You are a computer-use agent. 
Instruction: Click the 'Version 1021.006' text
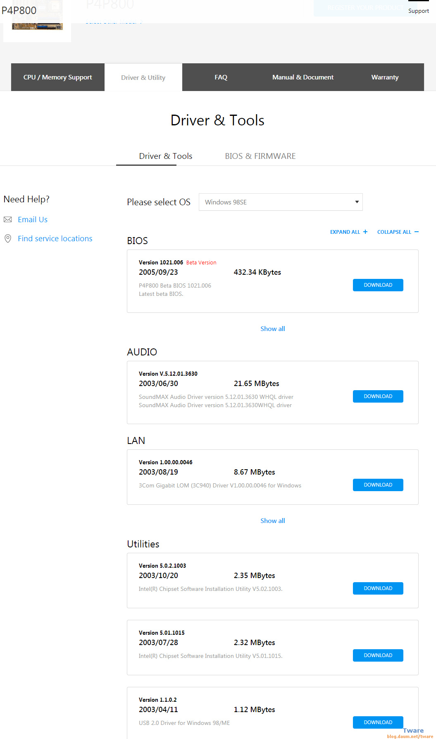tap(161, 263)
